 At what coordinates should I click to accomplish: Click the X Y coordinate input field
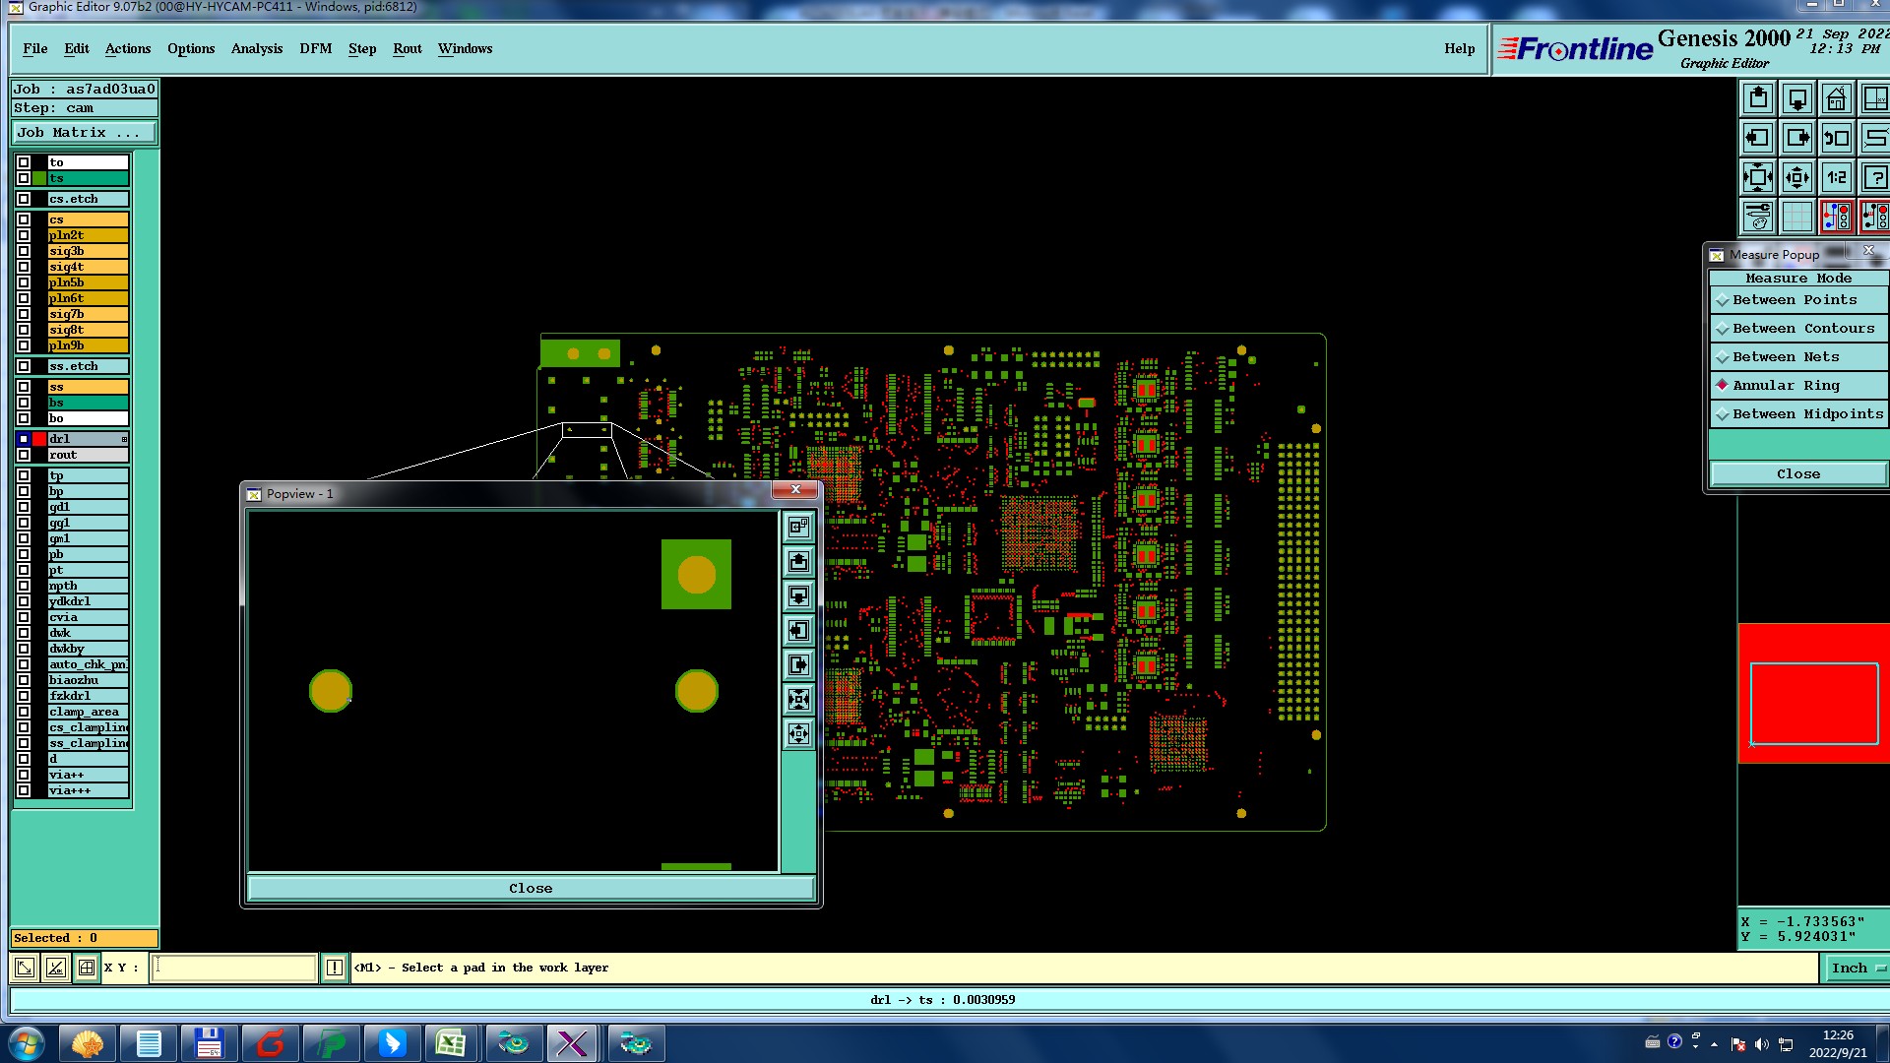pyautogui.click(x=234, y=968)
